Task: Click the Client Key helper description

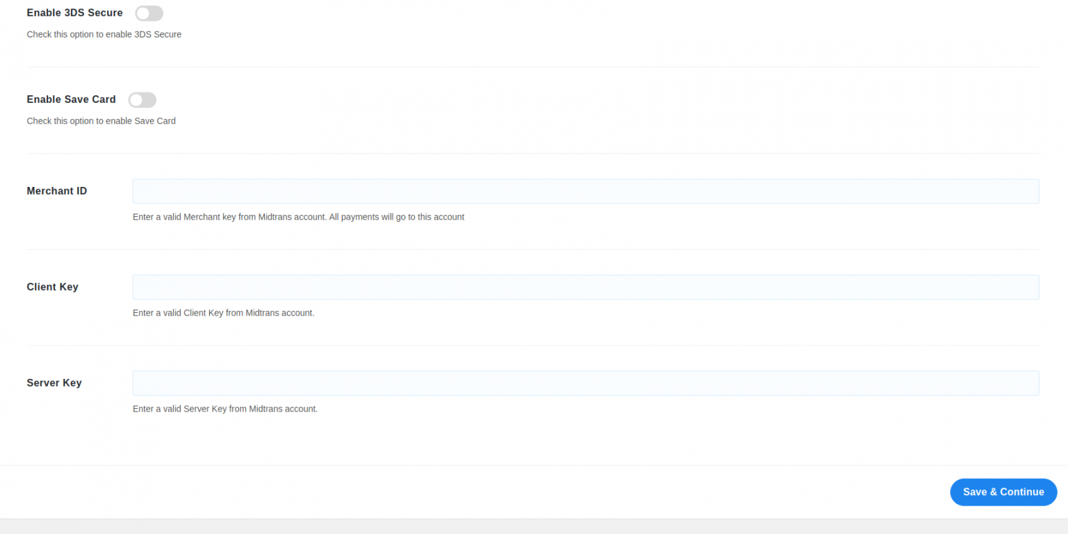Action: pyautogui.click(x=223, y=312)
